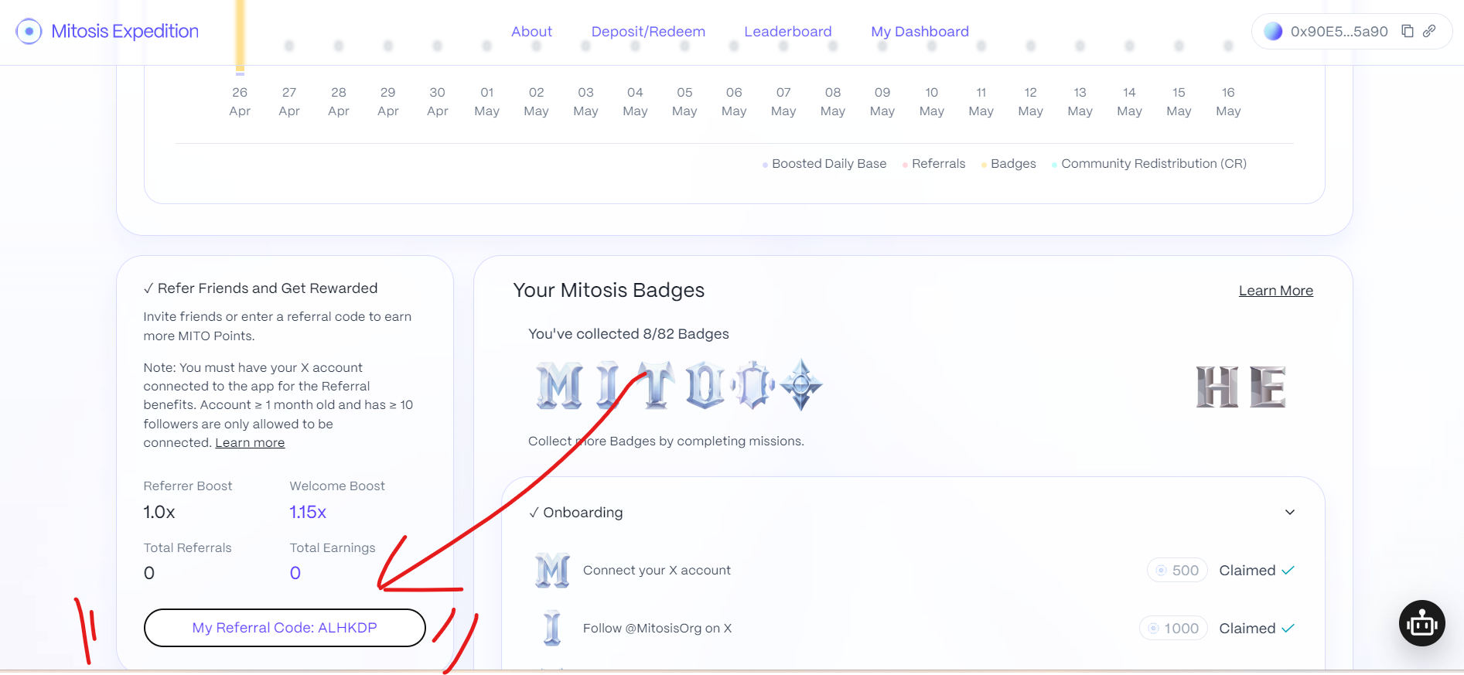Image resolution: width=1464 pixels, height=675 pixels.
Task: Click the Referrals legend dot
Action: coord(905,165)
